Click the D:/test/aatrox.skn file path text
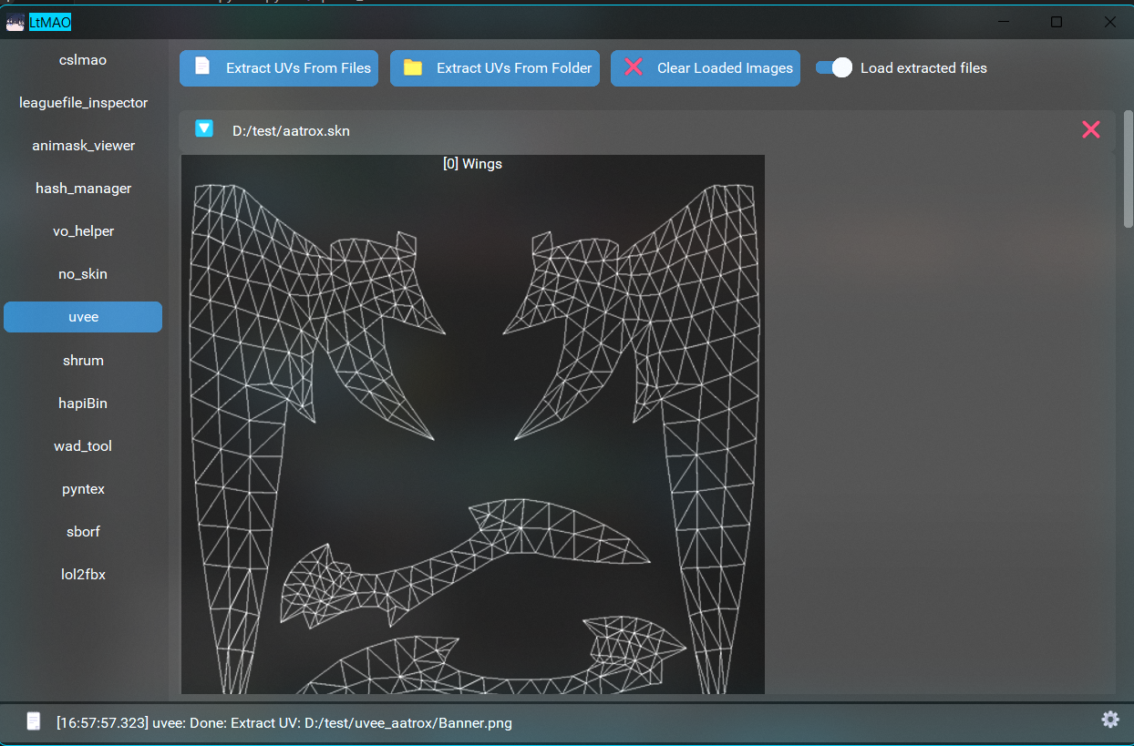The height and width of the screenshot is (746, 1134). click(x=291, y=131)
